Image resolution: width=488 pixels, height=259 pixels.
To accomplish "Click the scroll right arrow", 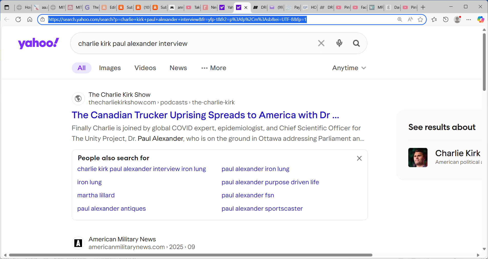I will point(478,255).
